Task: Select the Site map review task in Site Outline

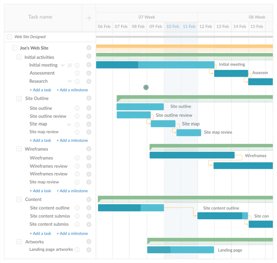Action: coord(44,132)
